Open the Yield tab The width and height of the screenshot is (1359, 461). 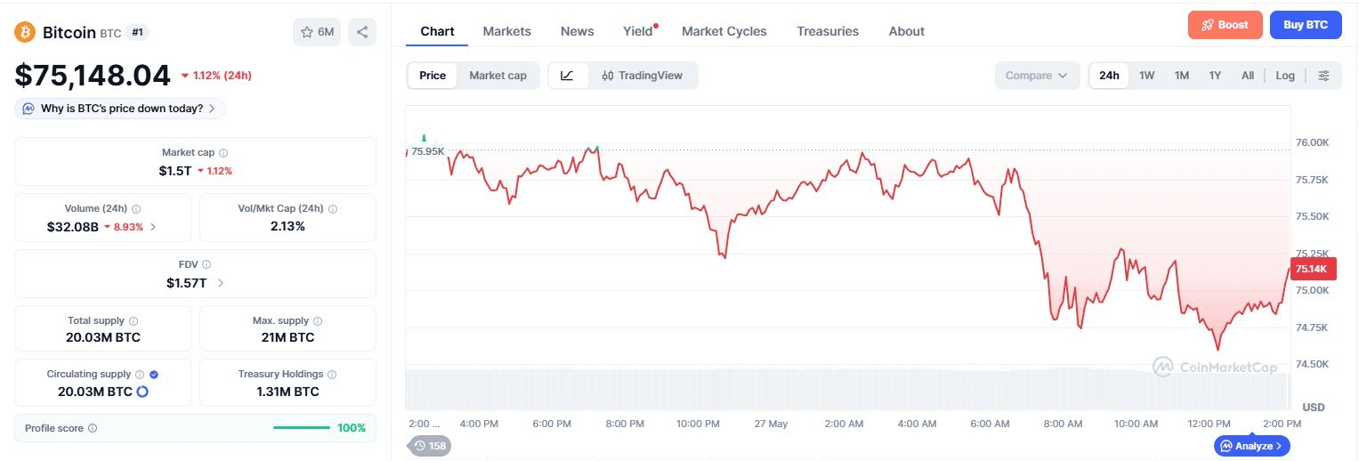pyautogui.click(x=639, y=31)
